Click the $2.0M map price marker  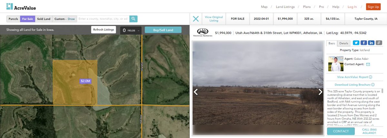tap(86, 81)
